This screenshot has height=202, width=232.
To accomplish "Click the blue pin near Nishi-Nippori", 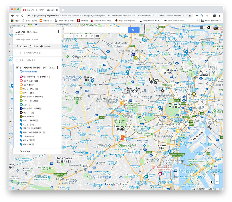I will pyautogui.click(x=187, y=52).
